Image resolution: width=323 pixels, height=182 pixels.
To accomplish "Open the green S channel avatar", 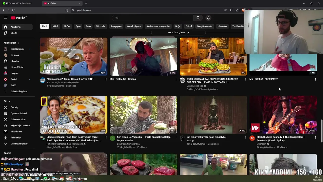I will pyautogui.click(x=113, y=138).
